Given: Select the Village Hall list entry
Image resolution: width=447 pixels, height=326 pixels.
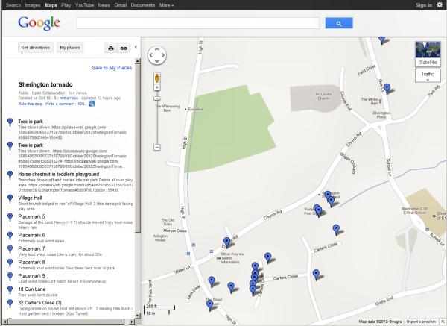Looking at the screenshot, I should (30, 198).
